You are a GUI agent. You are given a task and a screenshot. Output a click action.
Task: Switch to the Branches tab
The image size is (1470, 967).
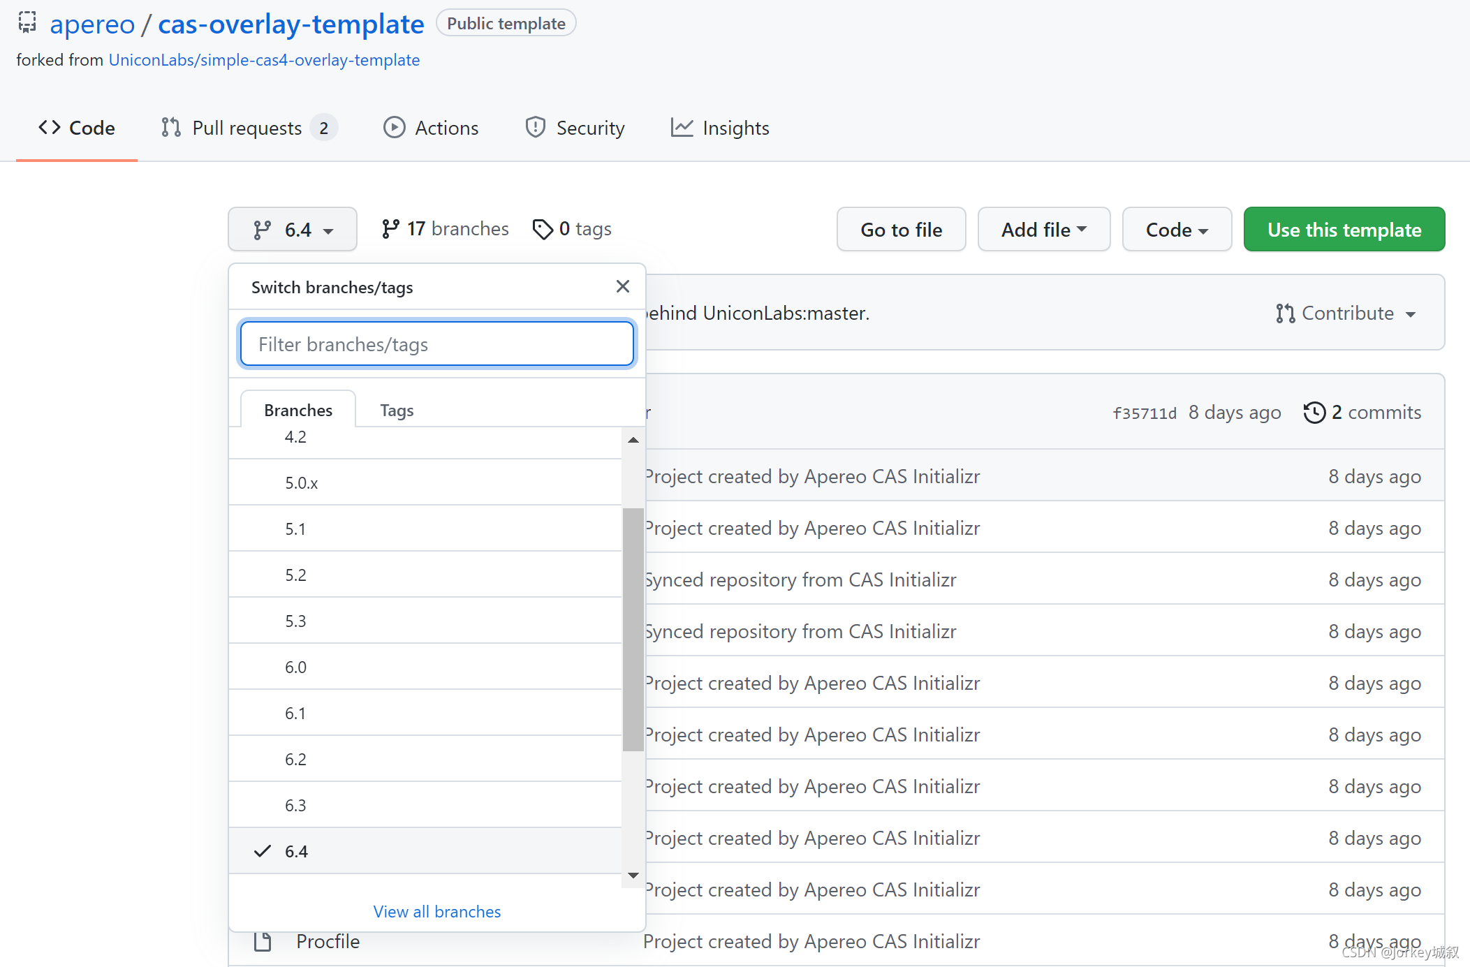click(298, 409)
